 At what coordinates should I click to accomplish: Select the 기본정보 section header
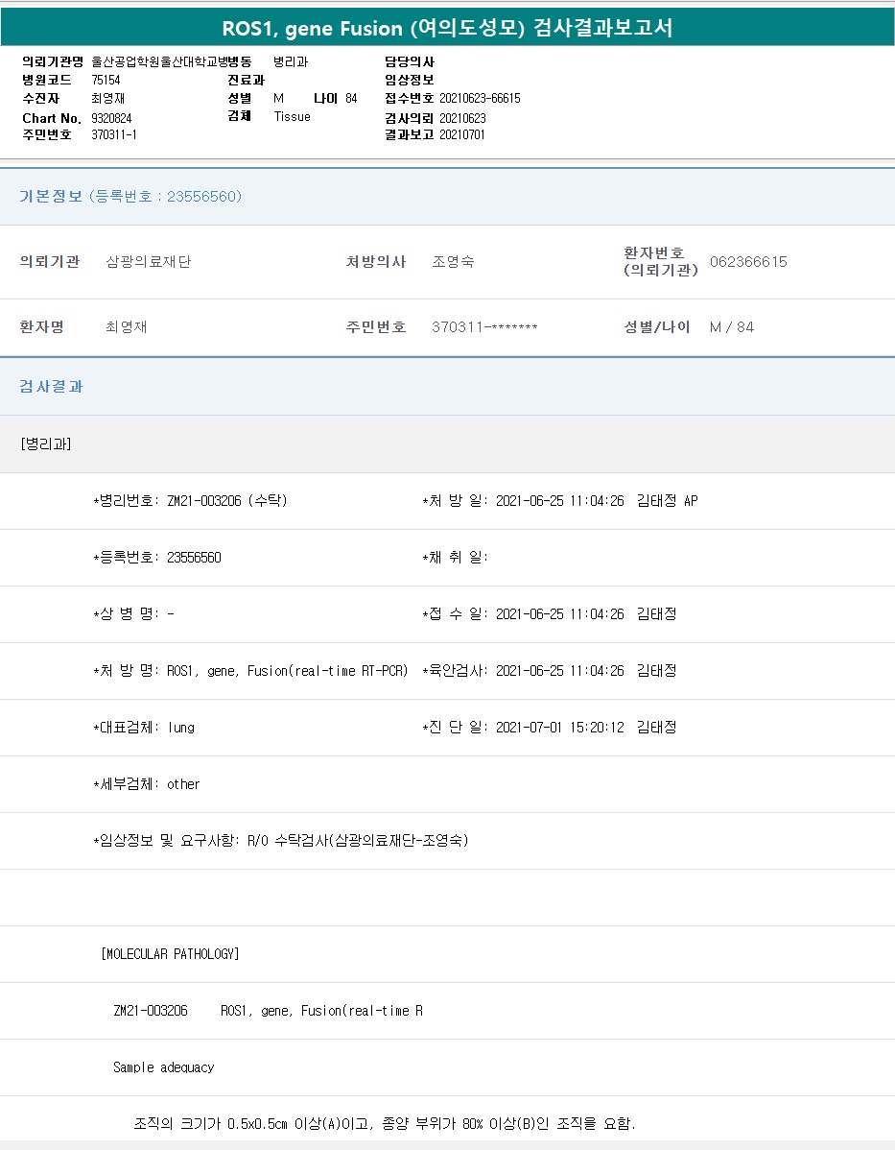[130, 197]
